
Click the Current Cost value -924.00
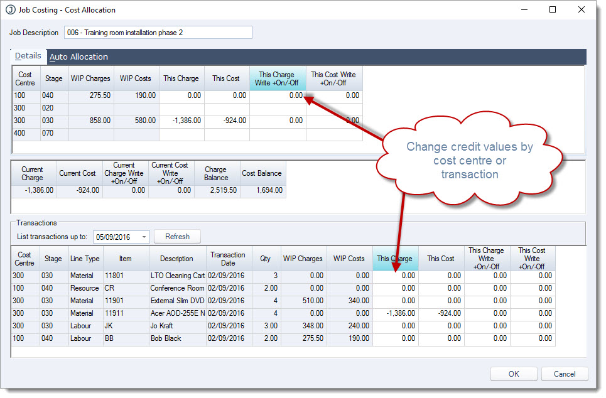(x=79, y=190)
